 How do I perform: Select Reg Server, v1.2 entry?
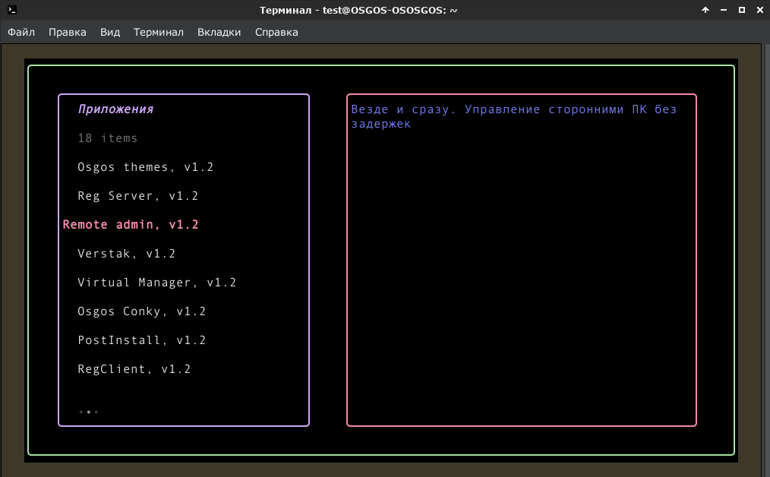(138, 196)
